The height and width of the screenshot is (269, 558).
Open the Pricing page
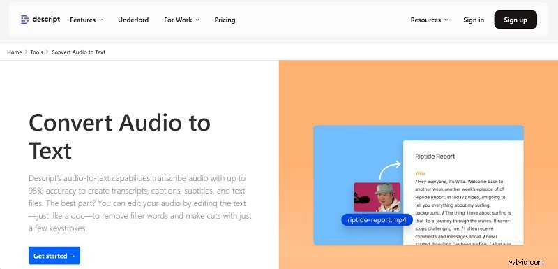pos(225,20)
